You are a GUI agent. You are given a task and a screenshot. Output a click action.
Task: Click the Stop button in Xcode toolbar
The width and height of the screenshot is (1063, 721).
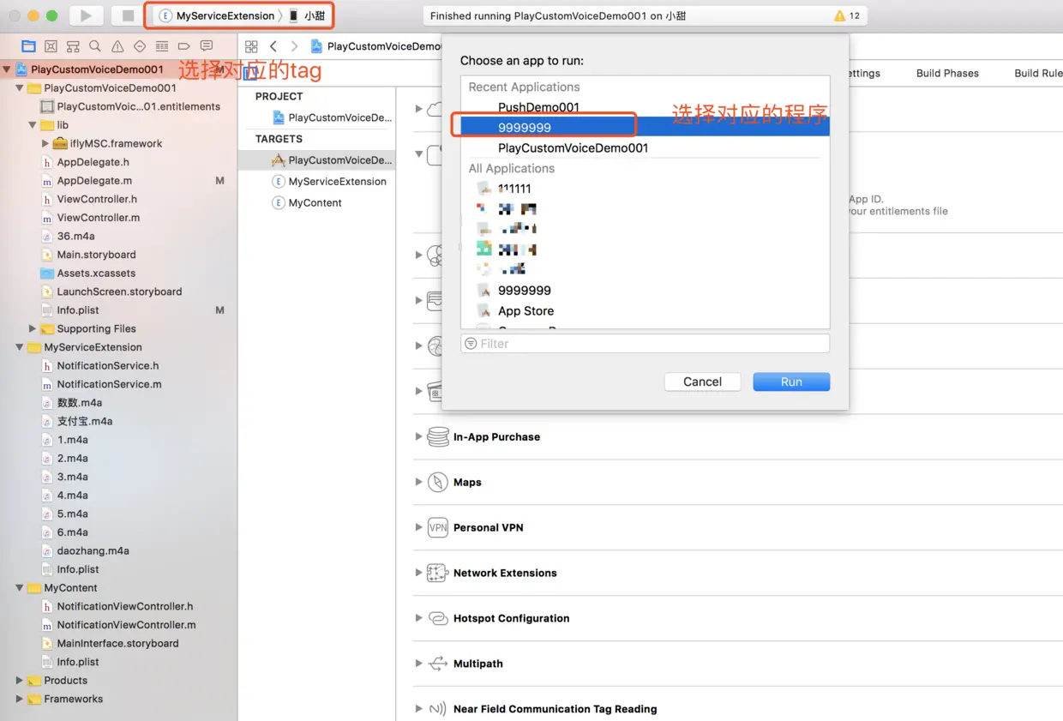128,15
